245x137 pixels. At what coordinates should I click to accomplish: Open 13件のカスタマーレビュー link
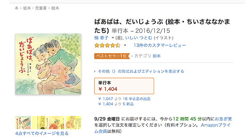coord(160,45)
